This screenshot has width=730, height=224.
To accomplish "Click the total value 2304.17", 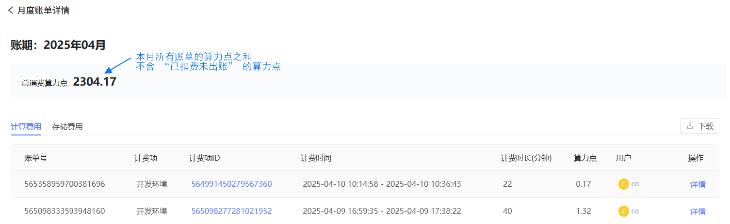I will [95, 82].
